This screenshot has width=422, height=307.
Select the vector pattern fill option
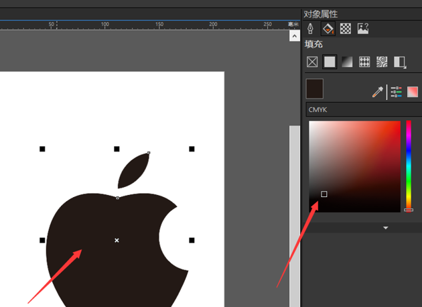[x=364, y=62]
